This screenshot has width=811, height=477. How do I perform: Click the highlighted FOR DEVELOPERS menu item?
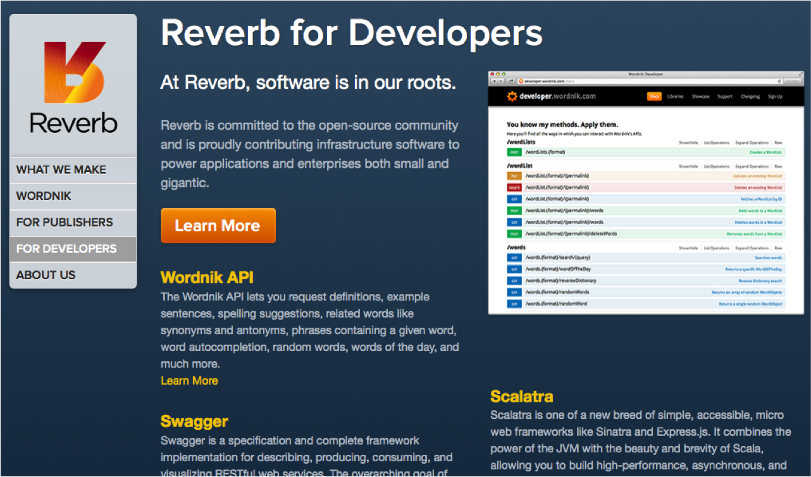click(73, 249)
